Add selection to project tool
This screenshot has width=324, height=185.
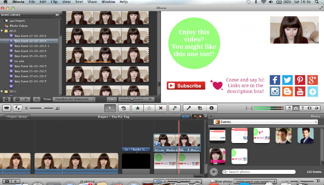[x=124, y=108]
